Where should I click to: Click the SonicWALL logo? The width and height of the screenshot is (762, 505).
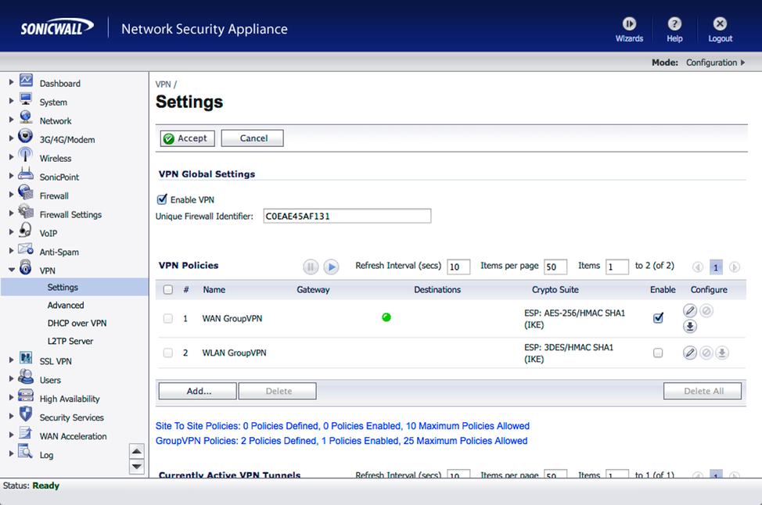[57, 27]
